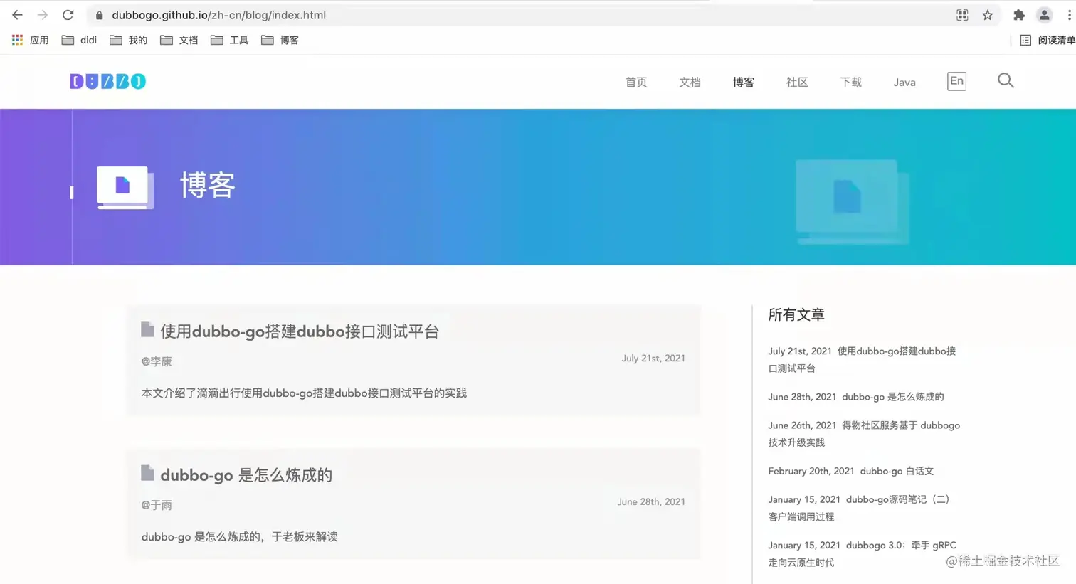Open the Chrome three-dot menu
This screenshot has height=584, width=1076.
tap(1069, 15)
